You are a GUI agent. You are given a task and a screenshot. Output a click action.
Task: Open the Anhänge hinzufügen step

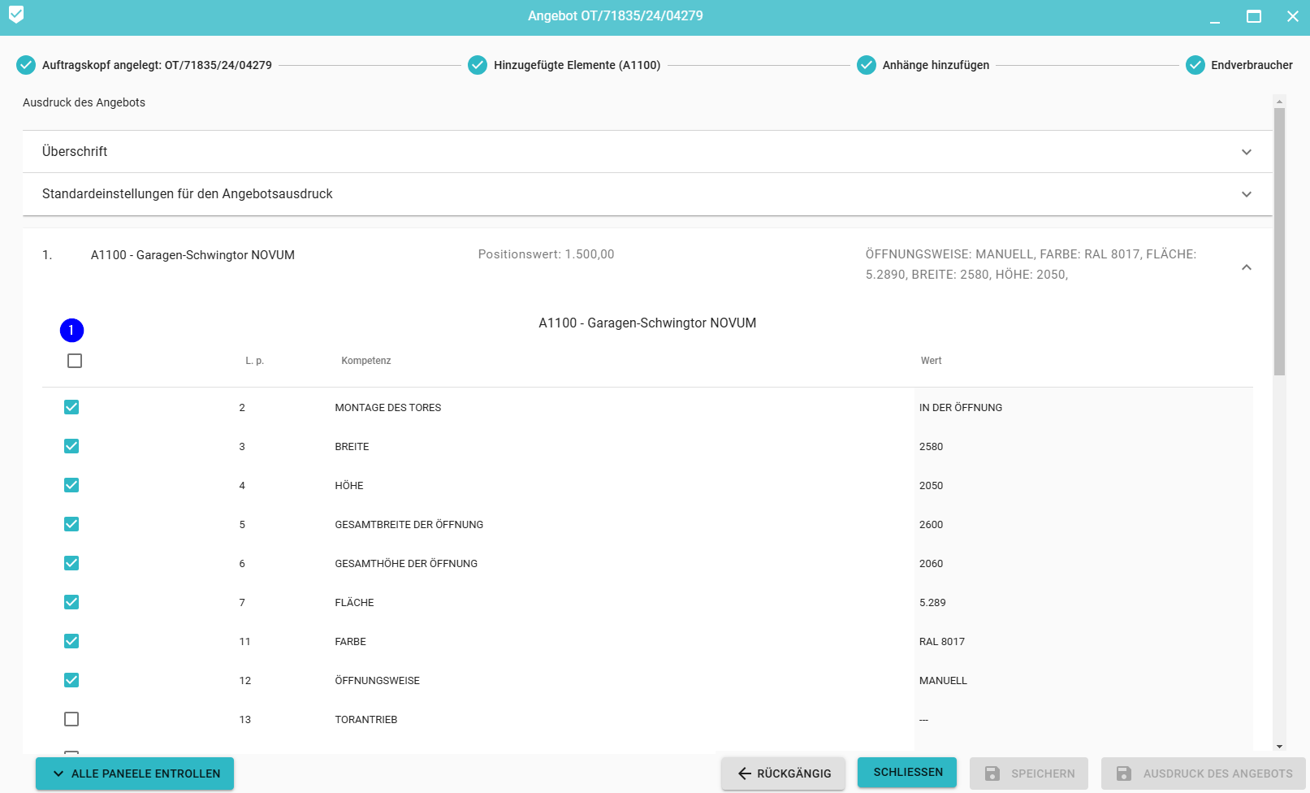936,65
